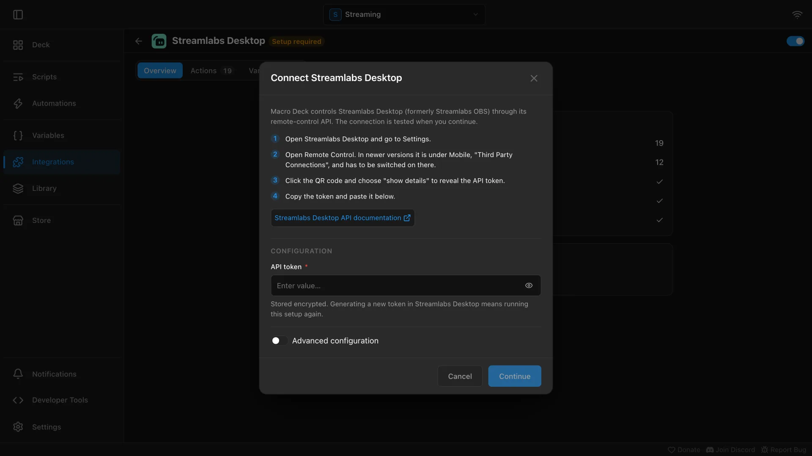Click the 'CONFIGURATION' section heading
This screenshot has width=812, height=456.
[x=301, y=251]
